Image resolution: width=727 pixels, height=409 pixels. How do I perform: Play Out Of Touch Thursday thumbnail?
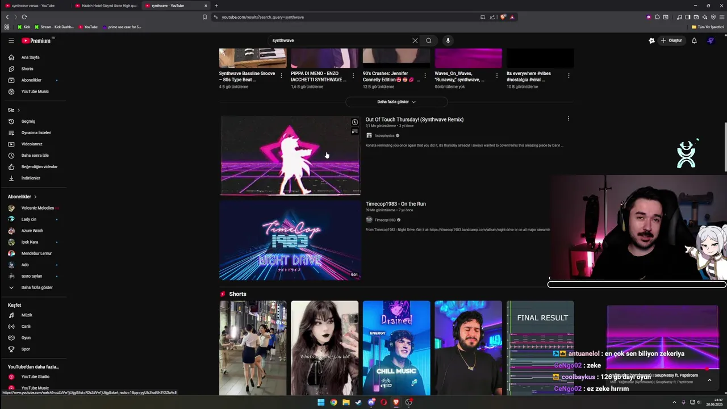pyautogui.click(x=290, y=156)
